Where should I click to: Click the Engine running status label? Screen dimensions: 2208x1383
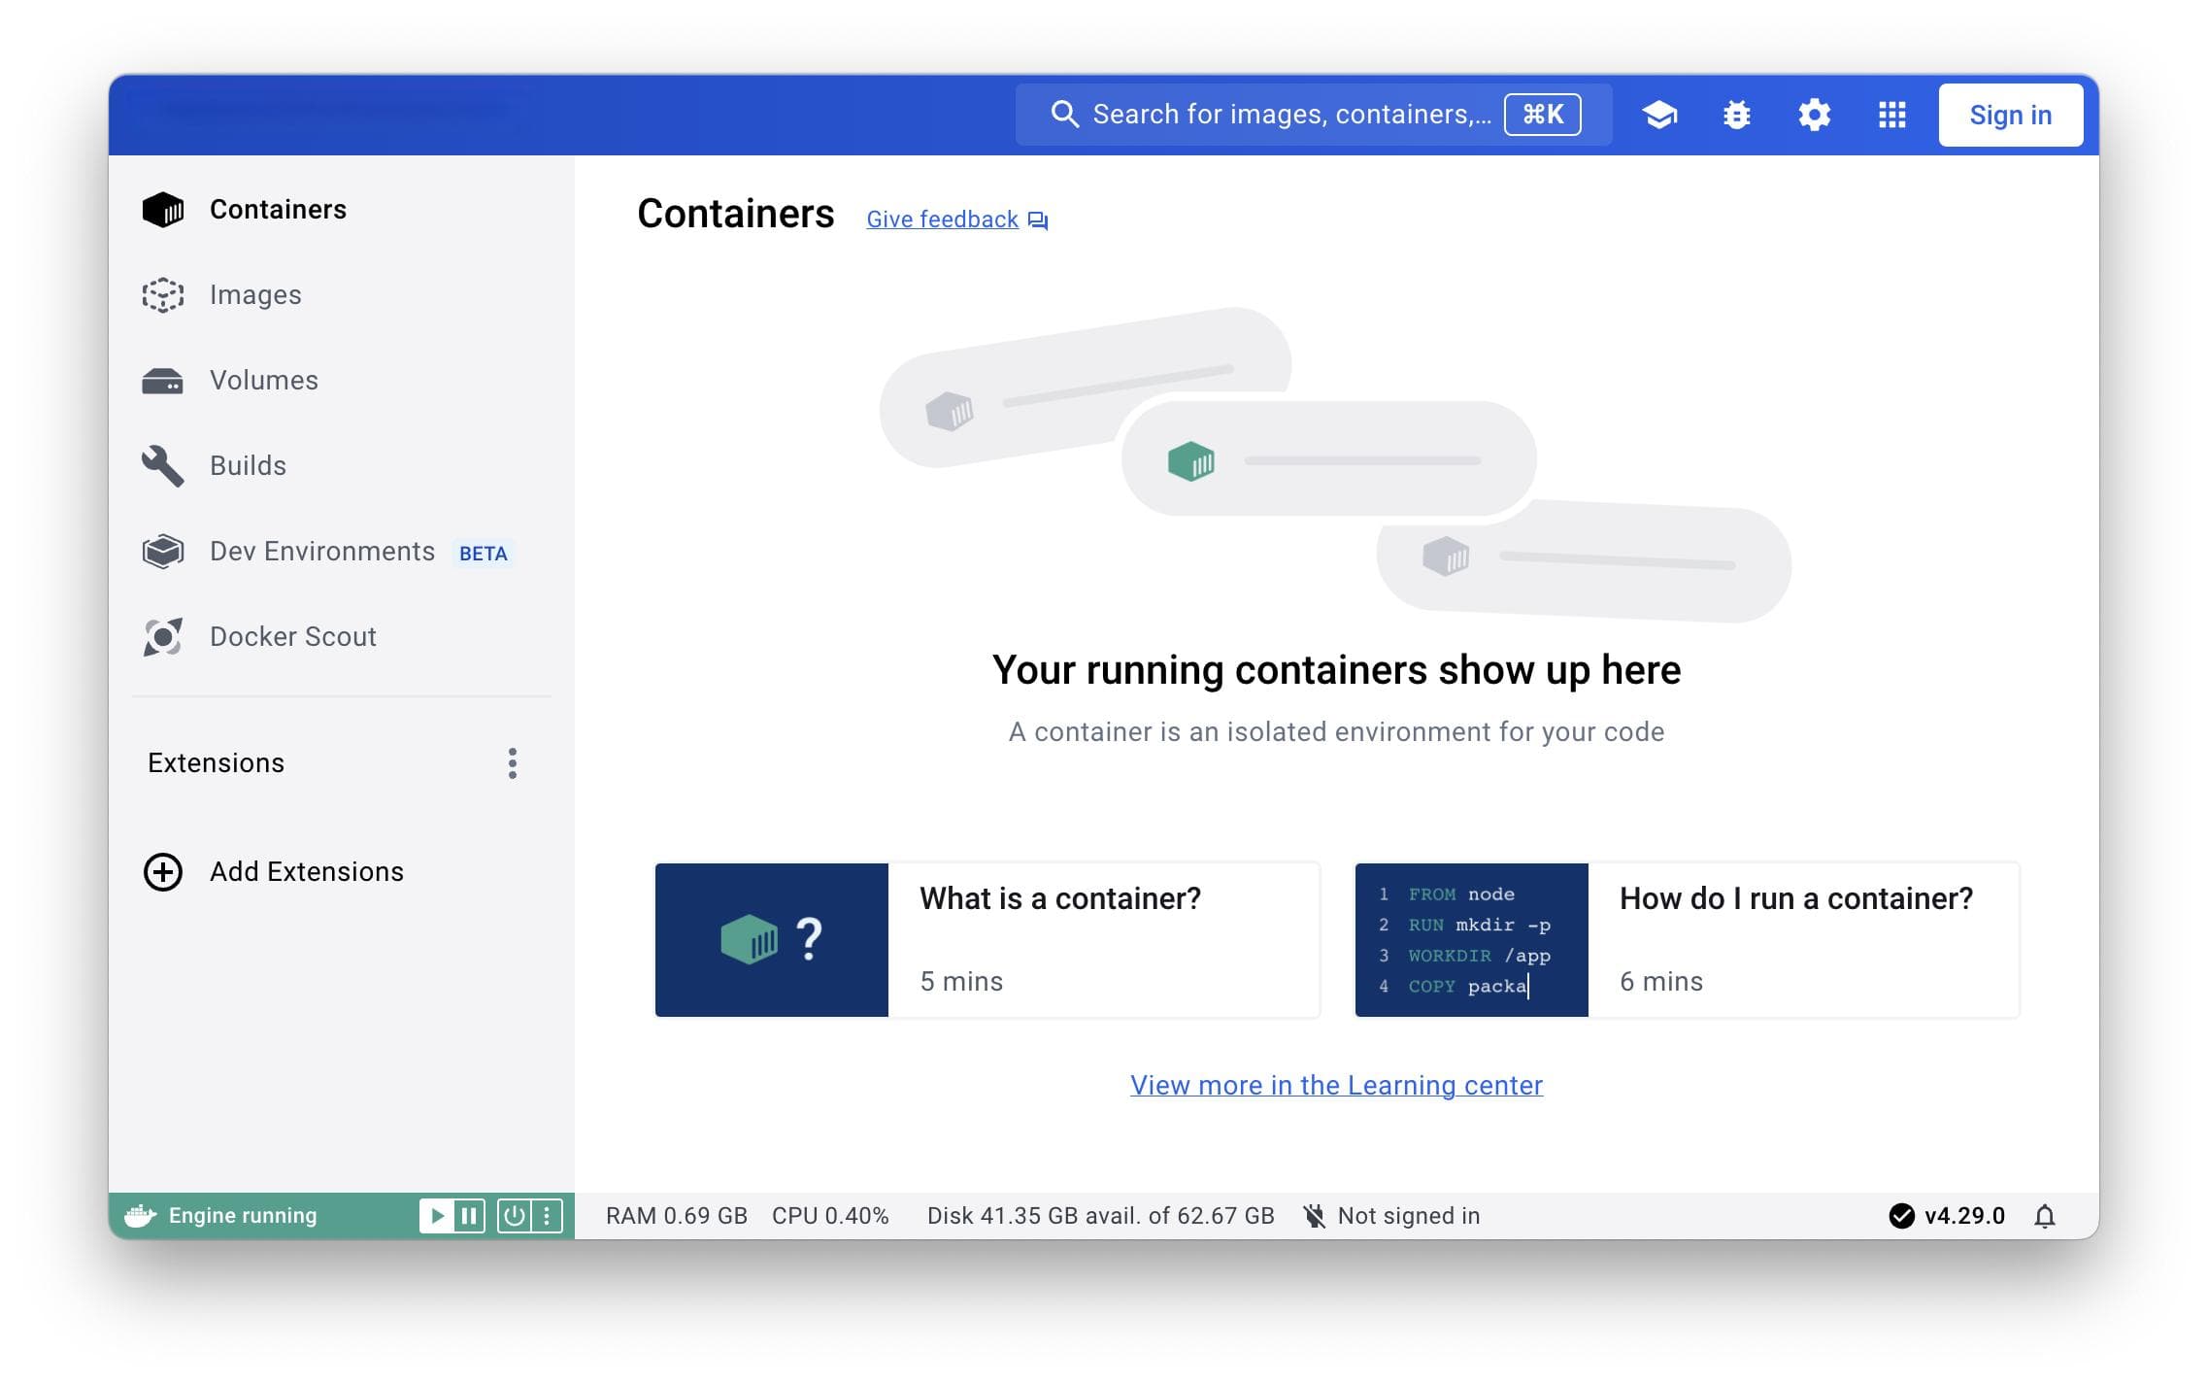[243, 1216]
